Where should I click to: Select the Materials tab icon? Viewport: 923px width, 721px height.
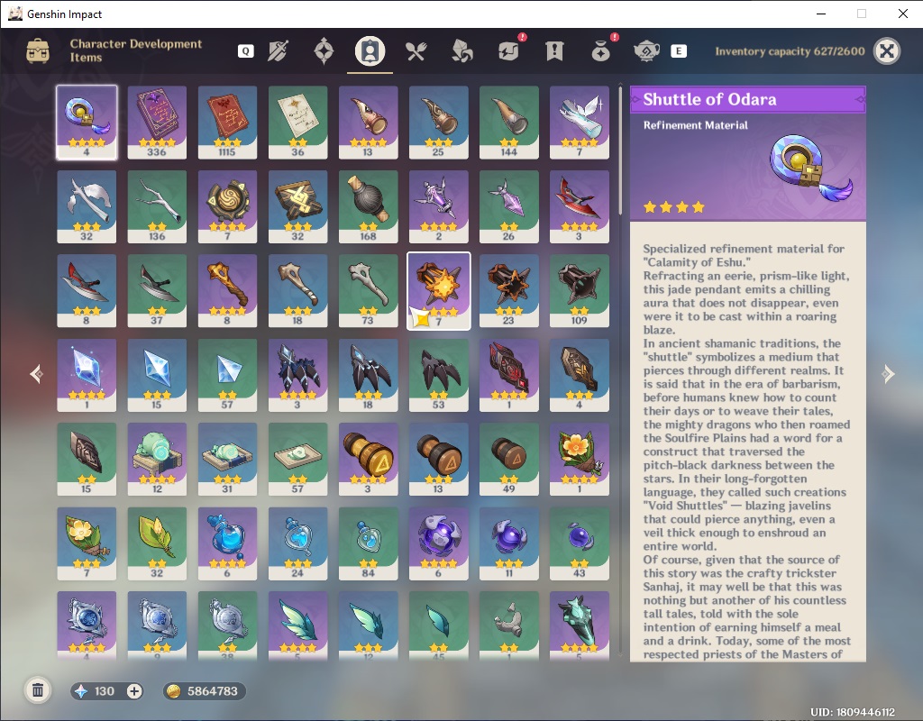pos(462,51)
